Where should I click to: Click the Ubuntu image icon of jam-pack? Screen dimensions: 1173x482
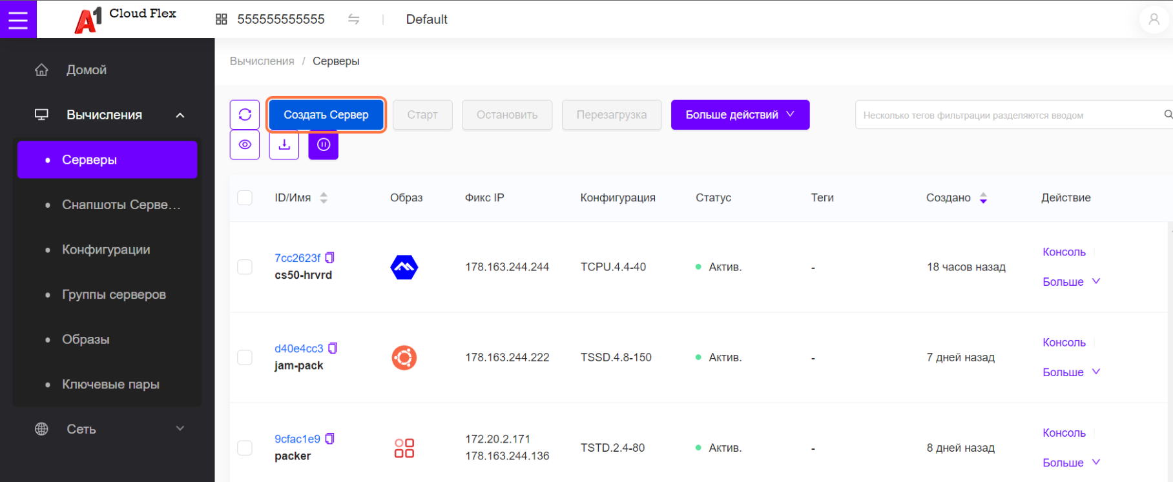[x=404, y=357]
